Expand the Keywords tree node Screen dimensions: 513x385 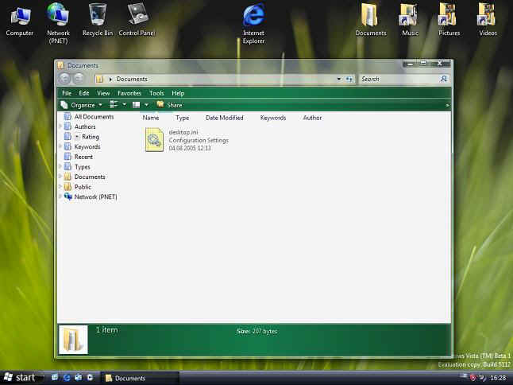pos(60,147)
